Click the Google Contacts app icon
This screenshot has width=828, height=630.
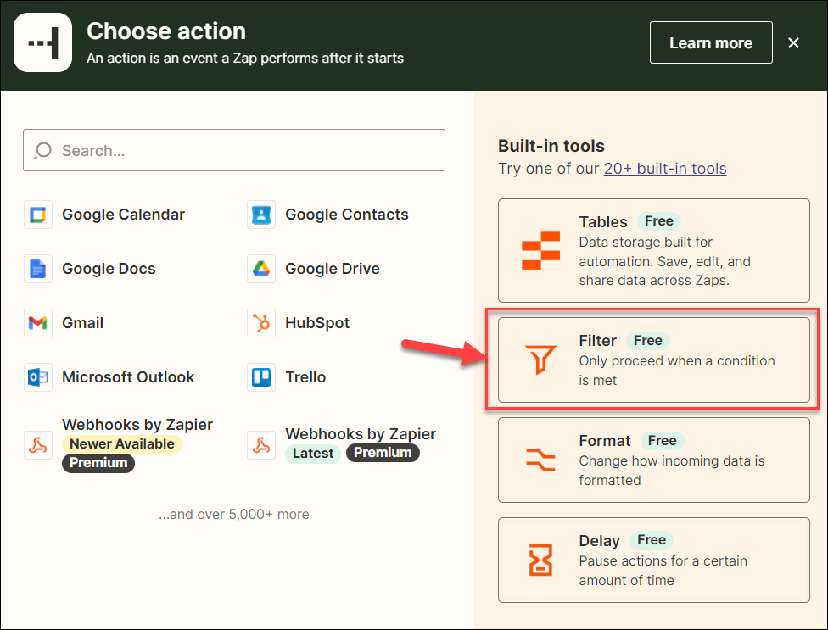(x=261, y=215)
